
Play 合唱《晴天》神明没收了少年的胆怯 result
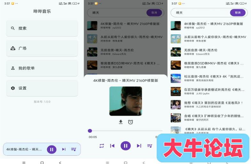point(209,118)
